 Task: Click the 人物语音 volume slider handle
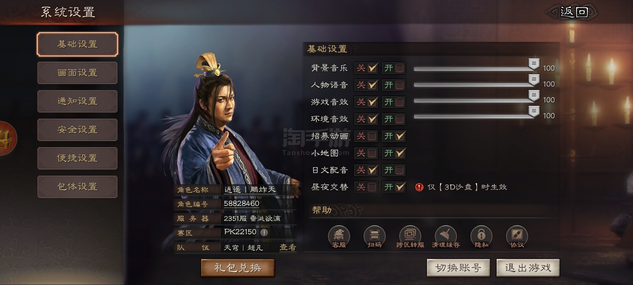pos(534,80)
